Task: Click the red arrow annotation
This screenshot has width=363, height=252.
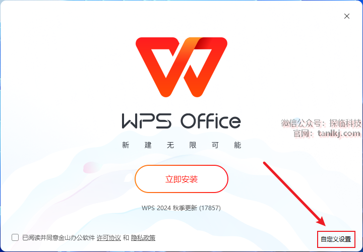Action: click(295, 194)
